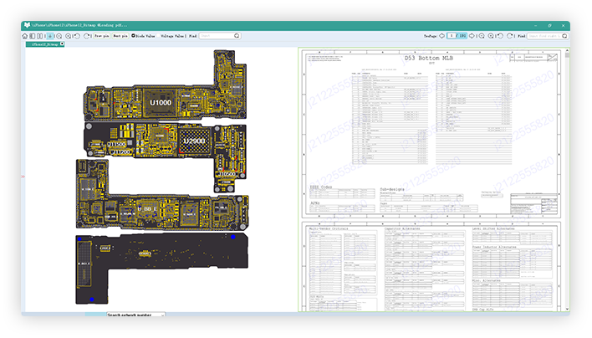Select the Voltage Value radio button
This screenshot has width=592, height=338.
pos(159,36)
